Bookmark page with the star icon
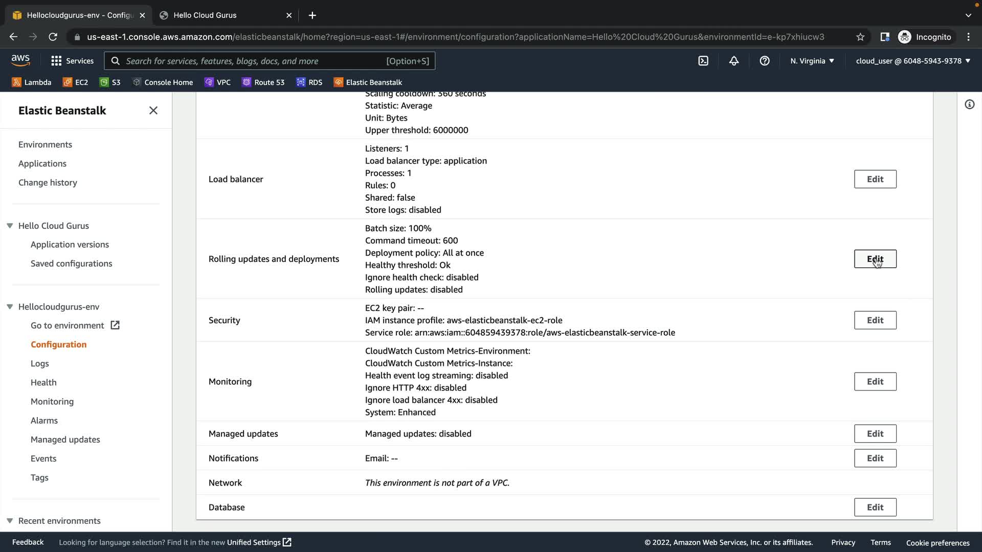The width and height of the screenshot is (982, 552). pos(860,37)
